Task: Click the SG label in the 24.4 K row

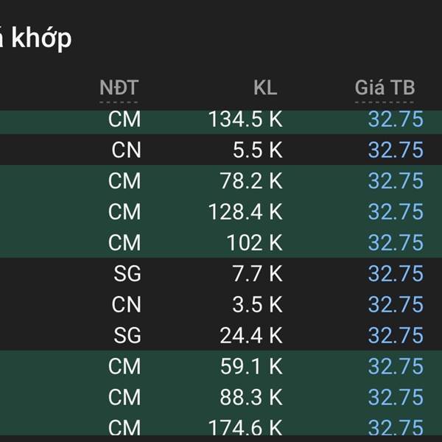Action: 127,336
